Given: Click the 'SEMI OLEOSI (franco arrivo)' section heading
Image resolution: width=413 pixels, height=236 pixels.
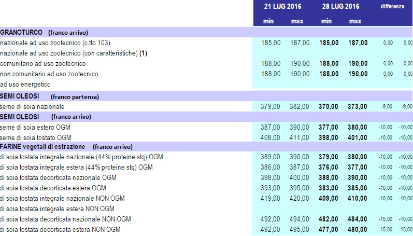Looking at the screenshot, I should coord(46,117).
